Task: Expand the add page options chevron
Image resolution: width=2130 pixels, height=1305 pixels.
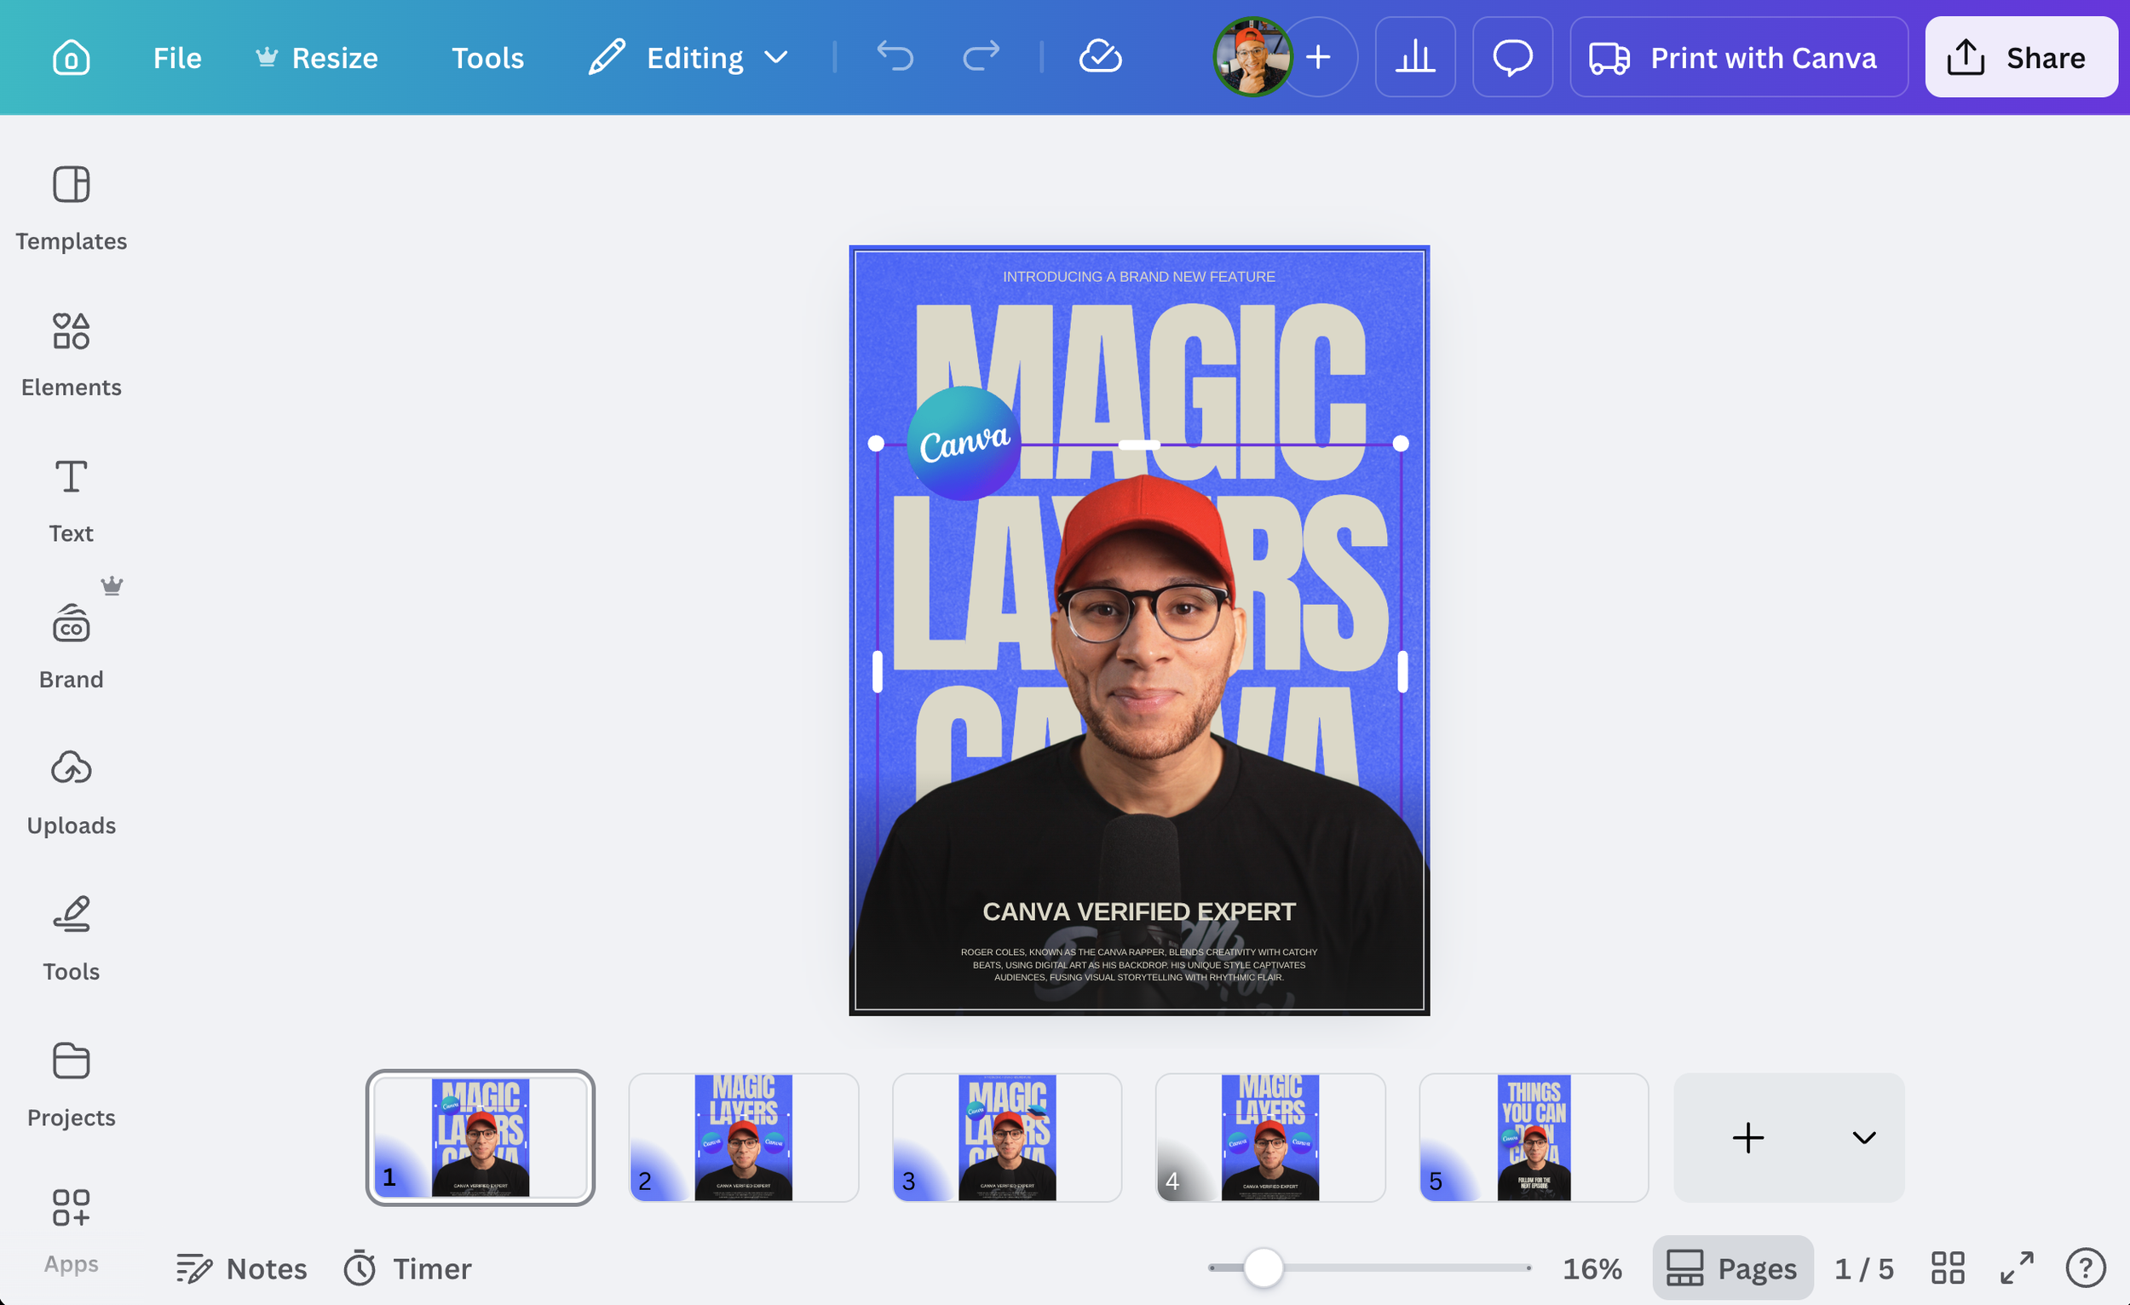Action: (1864, 1137)
